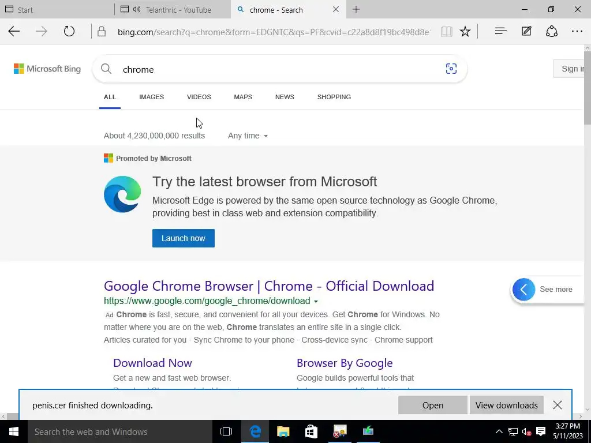Click the Edge icon in taskbar
Screen dimensions: 591x443
[255, 431]
